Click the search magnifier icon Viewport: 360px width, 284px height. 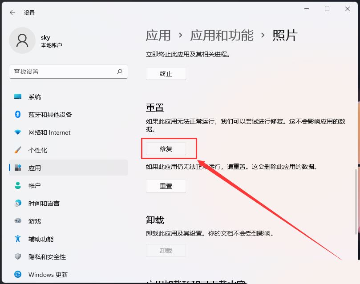click(x=120, y=72)
